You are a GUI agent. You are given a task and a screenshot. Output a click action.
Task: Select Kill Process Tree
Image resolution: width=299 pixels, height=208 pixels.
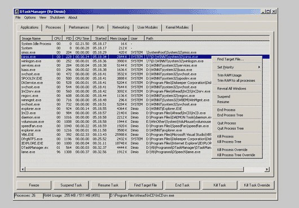(237, 142)
